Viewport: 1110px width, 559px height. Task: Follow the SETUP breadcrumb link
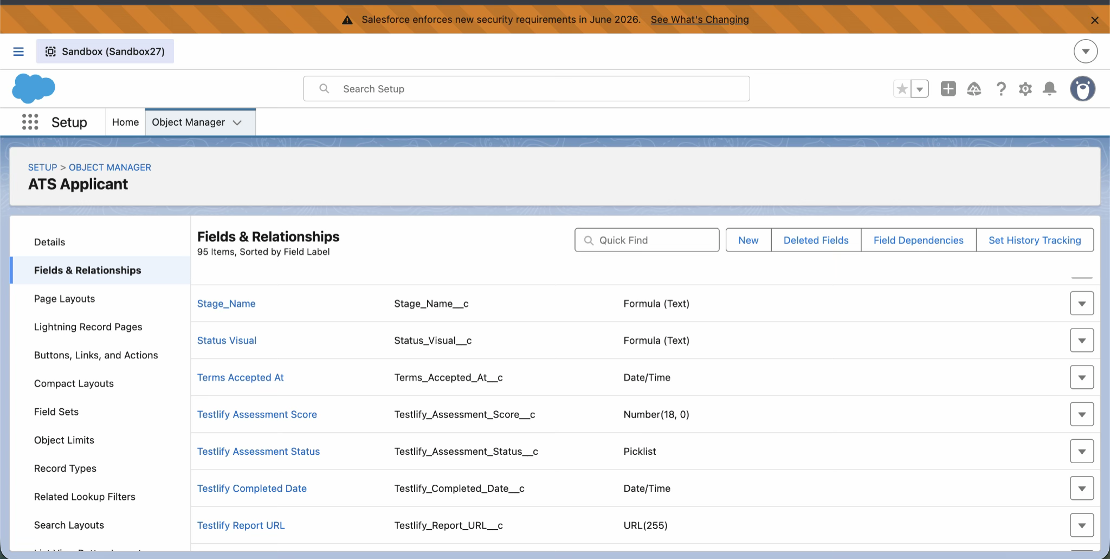pyautogui.click(x=42, y=168)
